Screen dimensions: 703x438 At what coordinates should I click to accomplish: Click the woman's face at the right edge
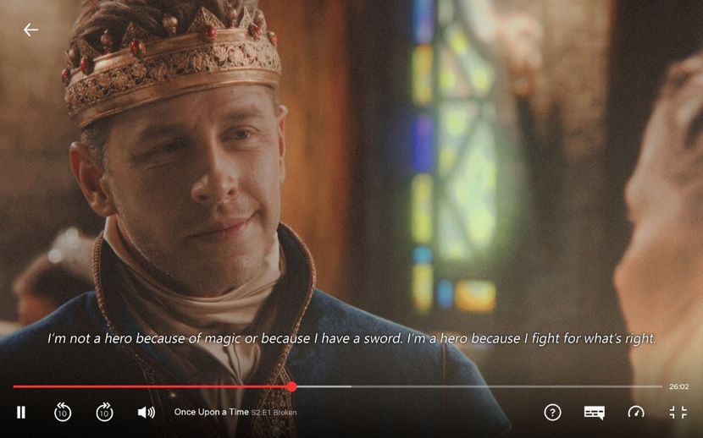point(663,201)
